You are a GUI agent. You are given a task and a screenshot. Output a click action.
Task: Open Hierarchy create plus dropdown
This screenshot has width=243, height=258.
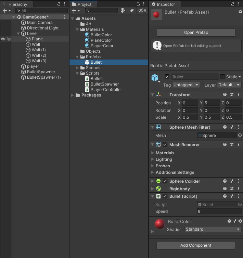click(7, 11)
